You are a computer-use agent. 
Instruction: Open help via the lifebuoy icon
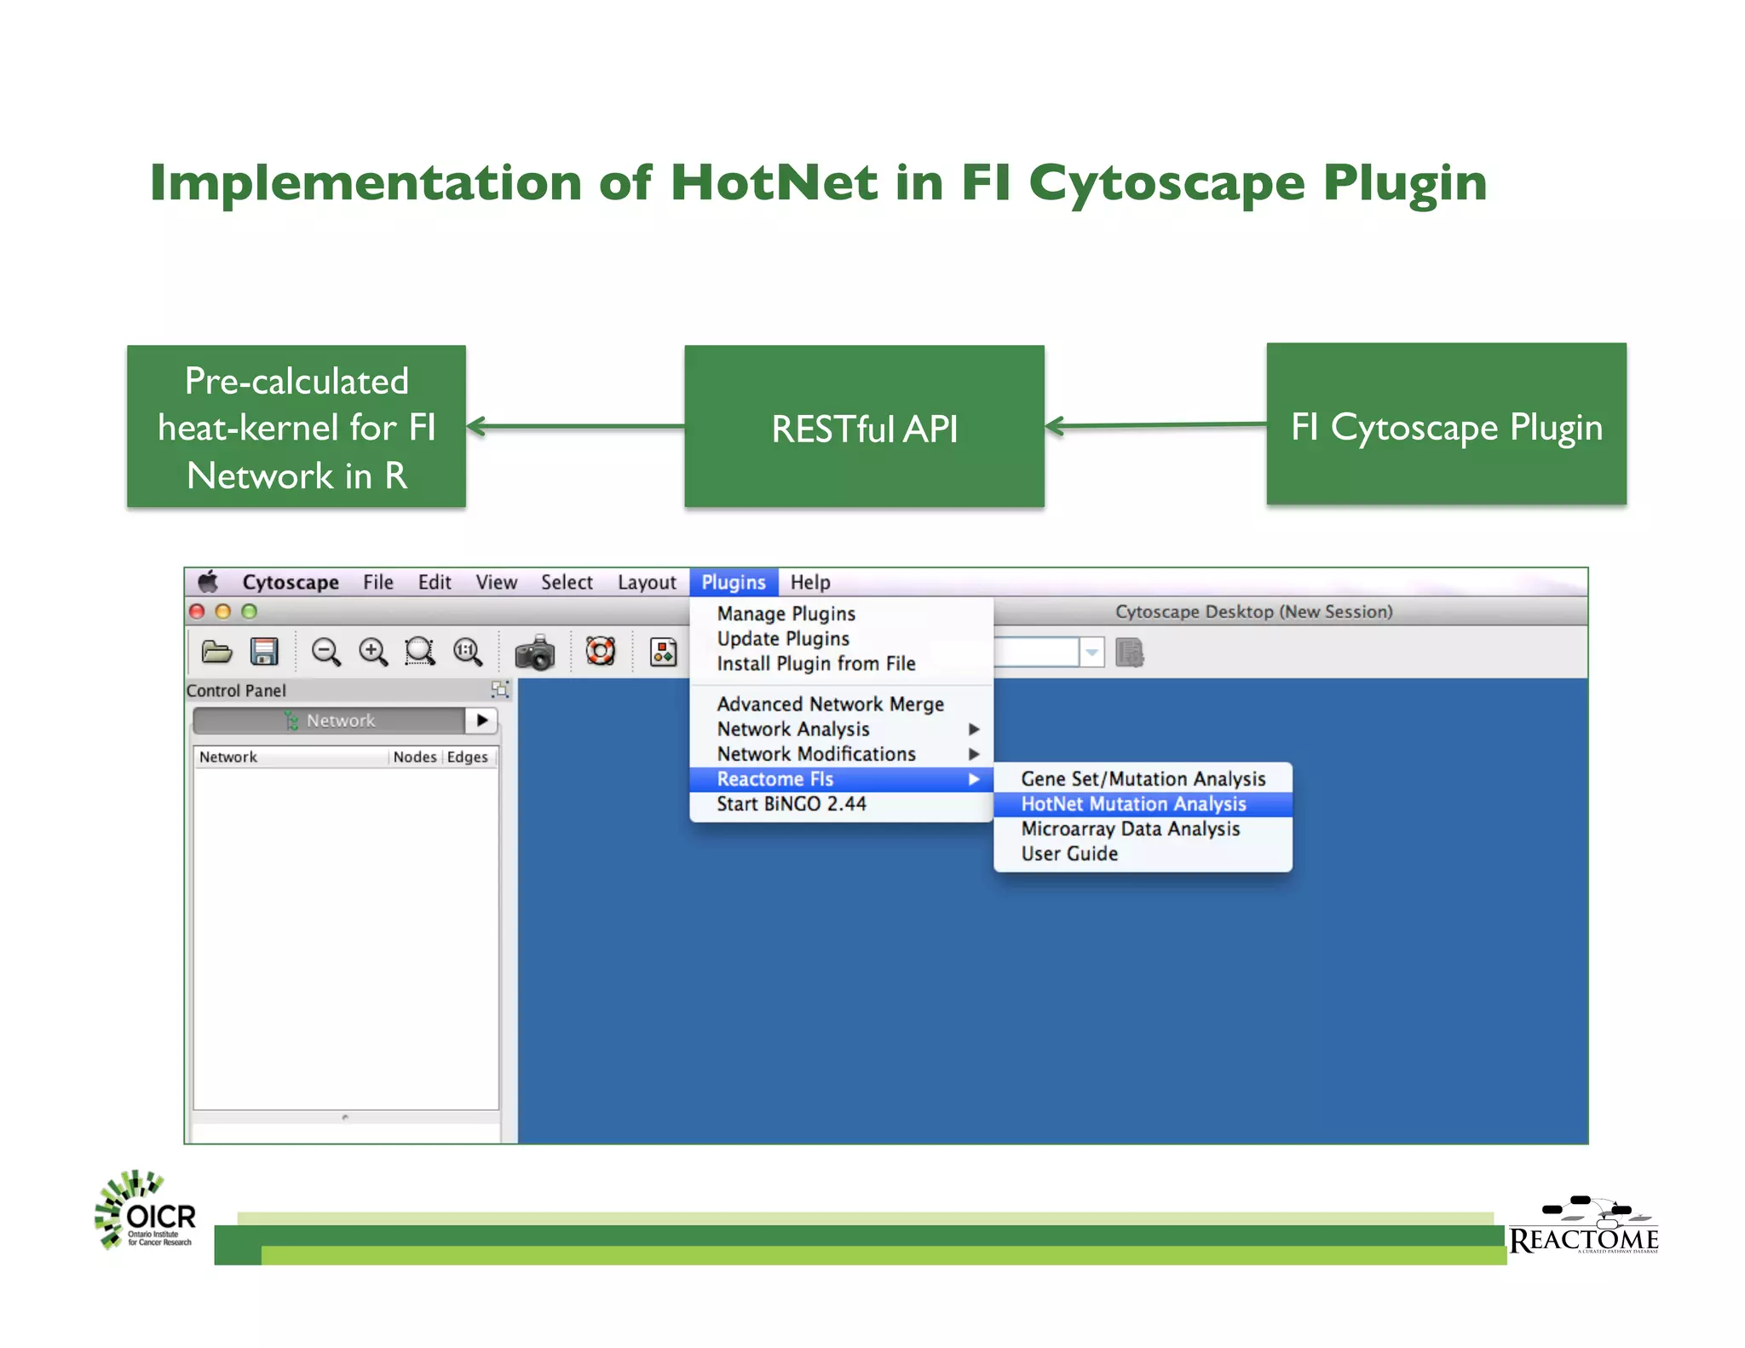point(600,652)
